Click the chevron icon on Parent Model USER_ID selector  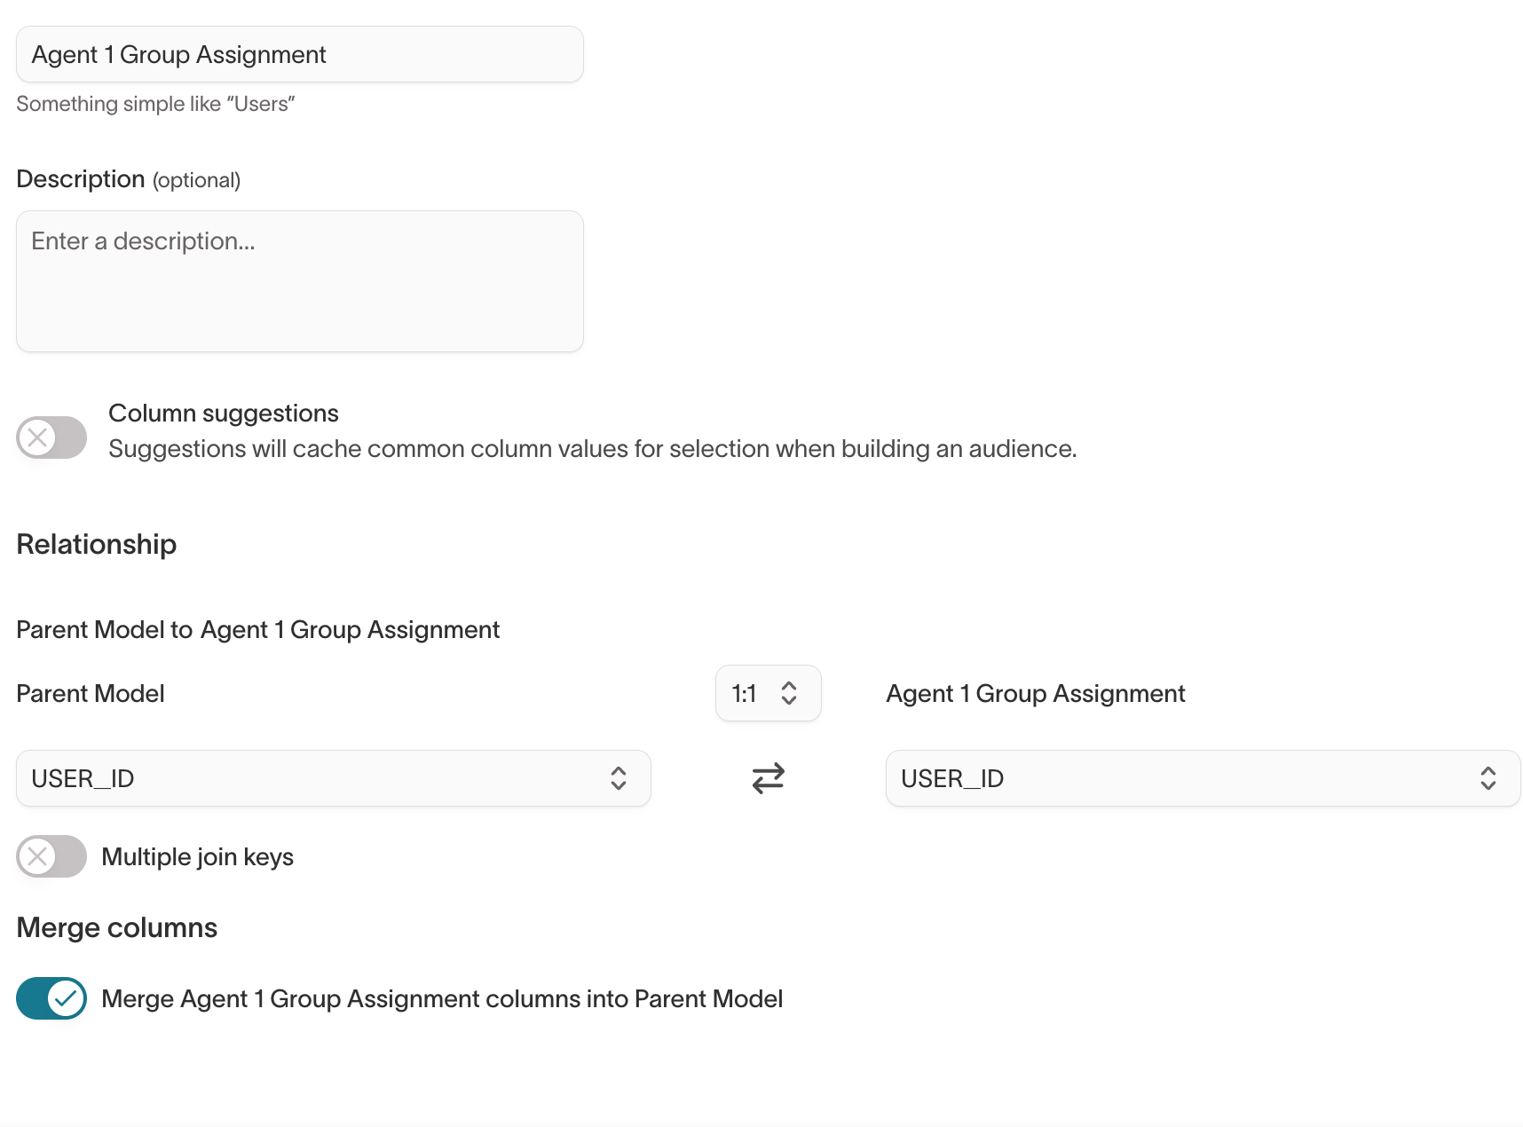pos(619,778)
